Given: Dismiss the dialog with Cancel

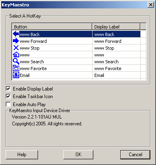Looking at the screenshot, I should 135,155.
